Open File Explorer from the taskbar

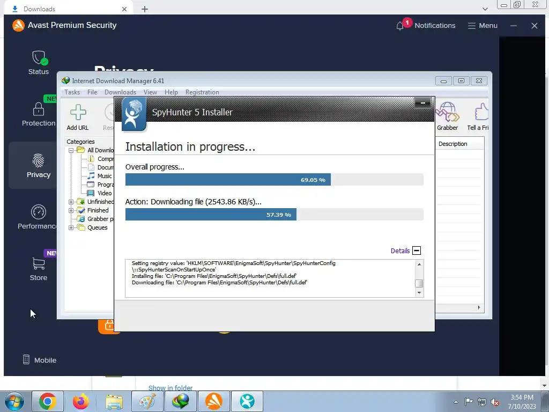tap(114, 401)
